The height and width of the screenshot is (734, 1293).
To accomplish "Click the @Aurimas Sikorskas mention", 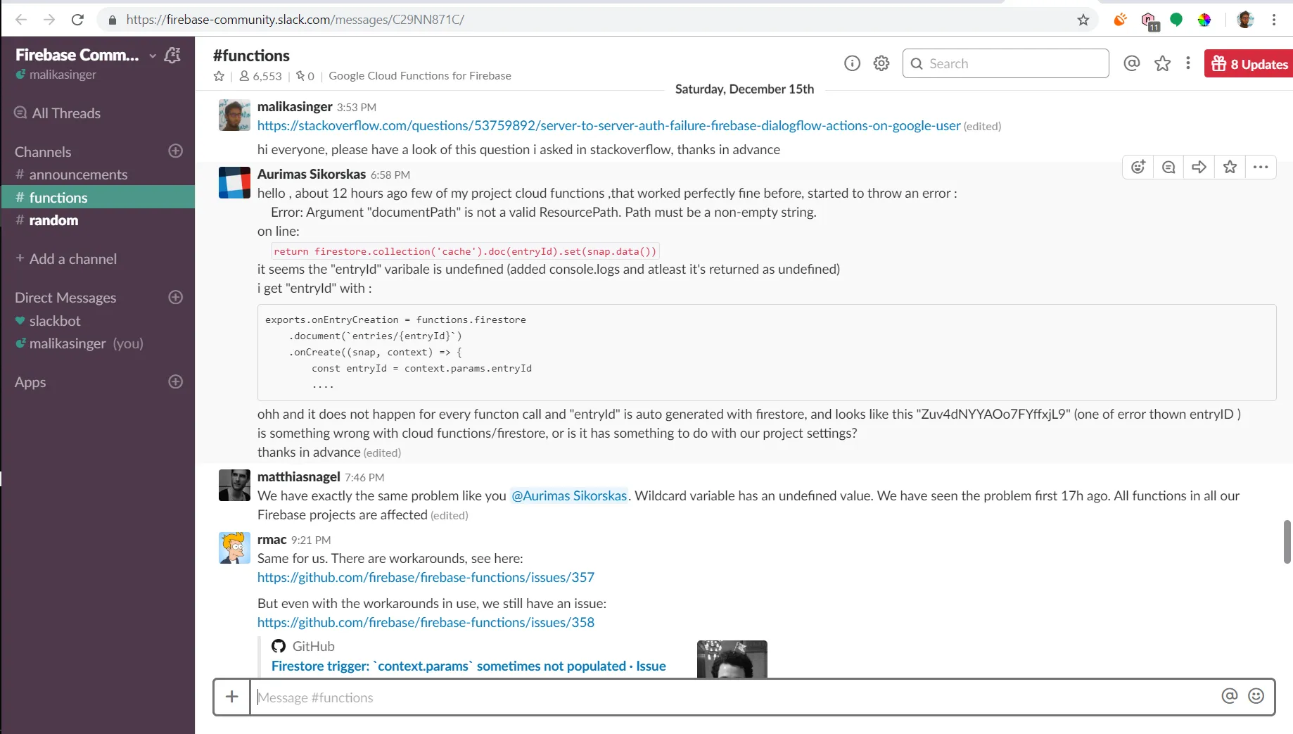I will [569, 495].
